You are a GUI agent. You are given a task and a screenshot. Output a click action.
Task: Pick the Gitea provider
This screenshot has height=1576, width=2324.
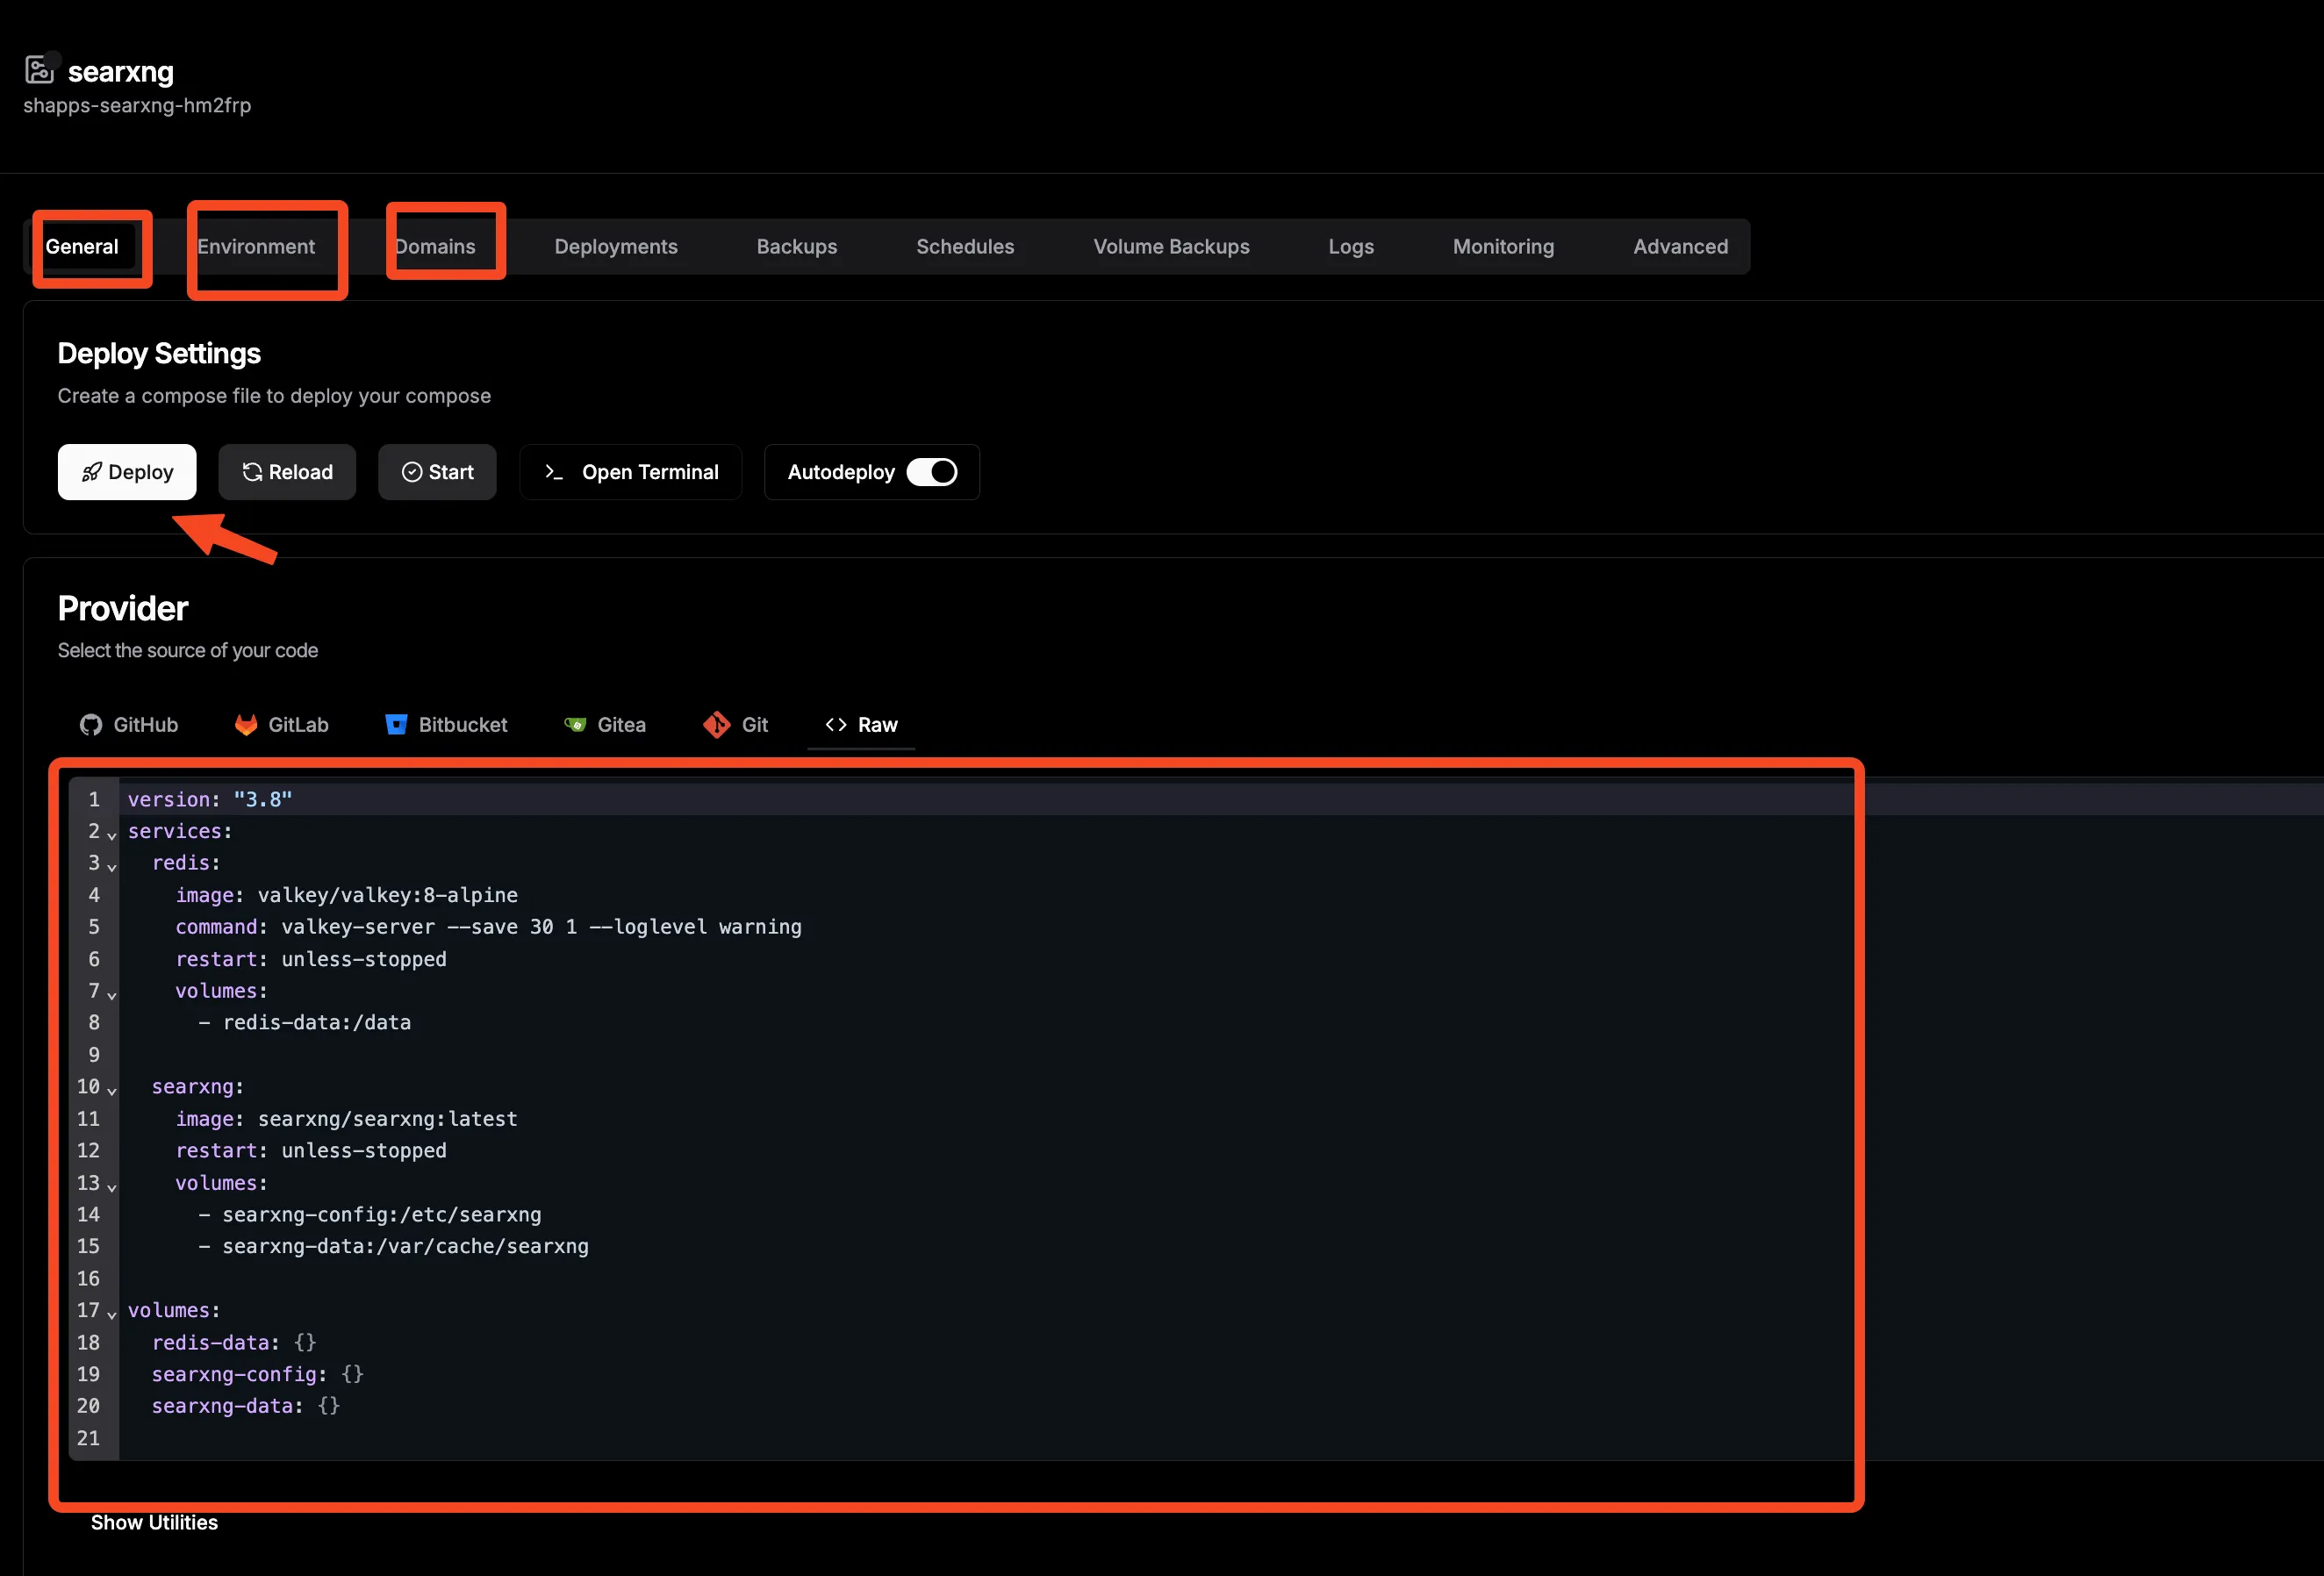click(x=605, y=724)
